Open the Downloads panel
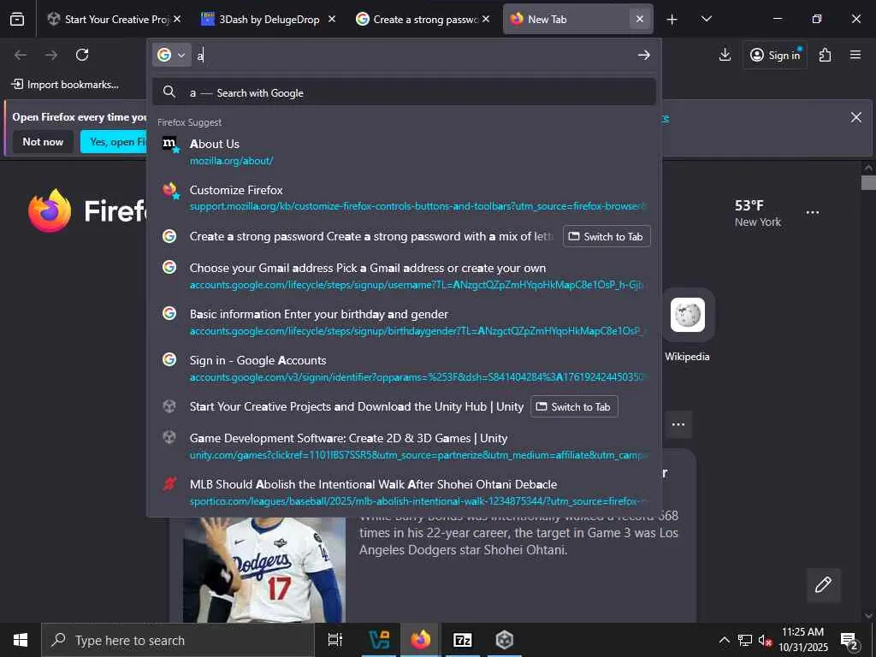Viewport: 876px width, 657px height. [725, 55]
